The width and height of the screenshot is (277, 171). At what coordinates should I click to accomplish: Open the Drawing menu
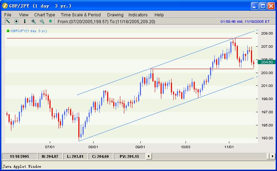pos(115,15)
